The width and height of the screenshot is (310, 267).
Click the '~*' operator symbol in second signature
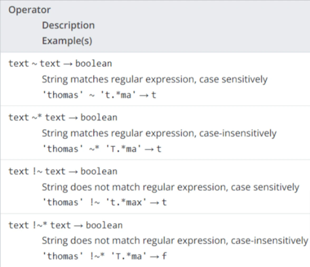coord(37,117)
